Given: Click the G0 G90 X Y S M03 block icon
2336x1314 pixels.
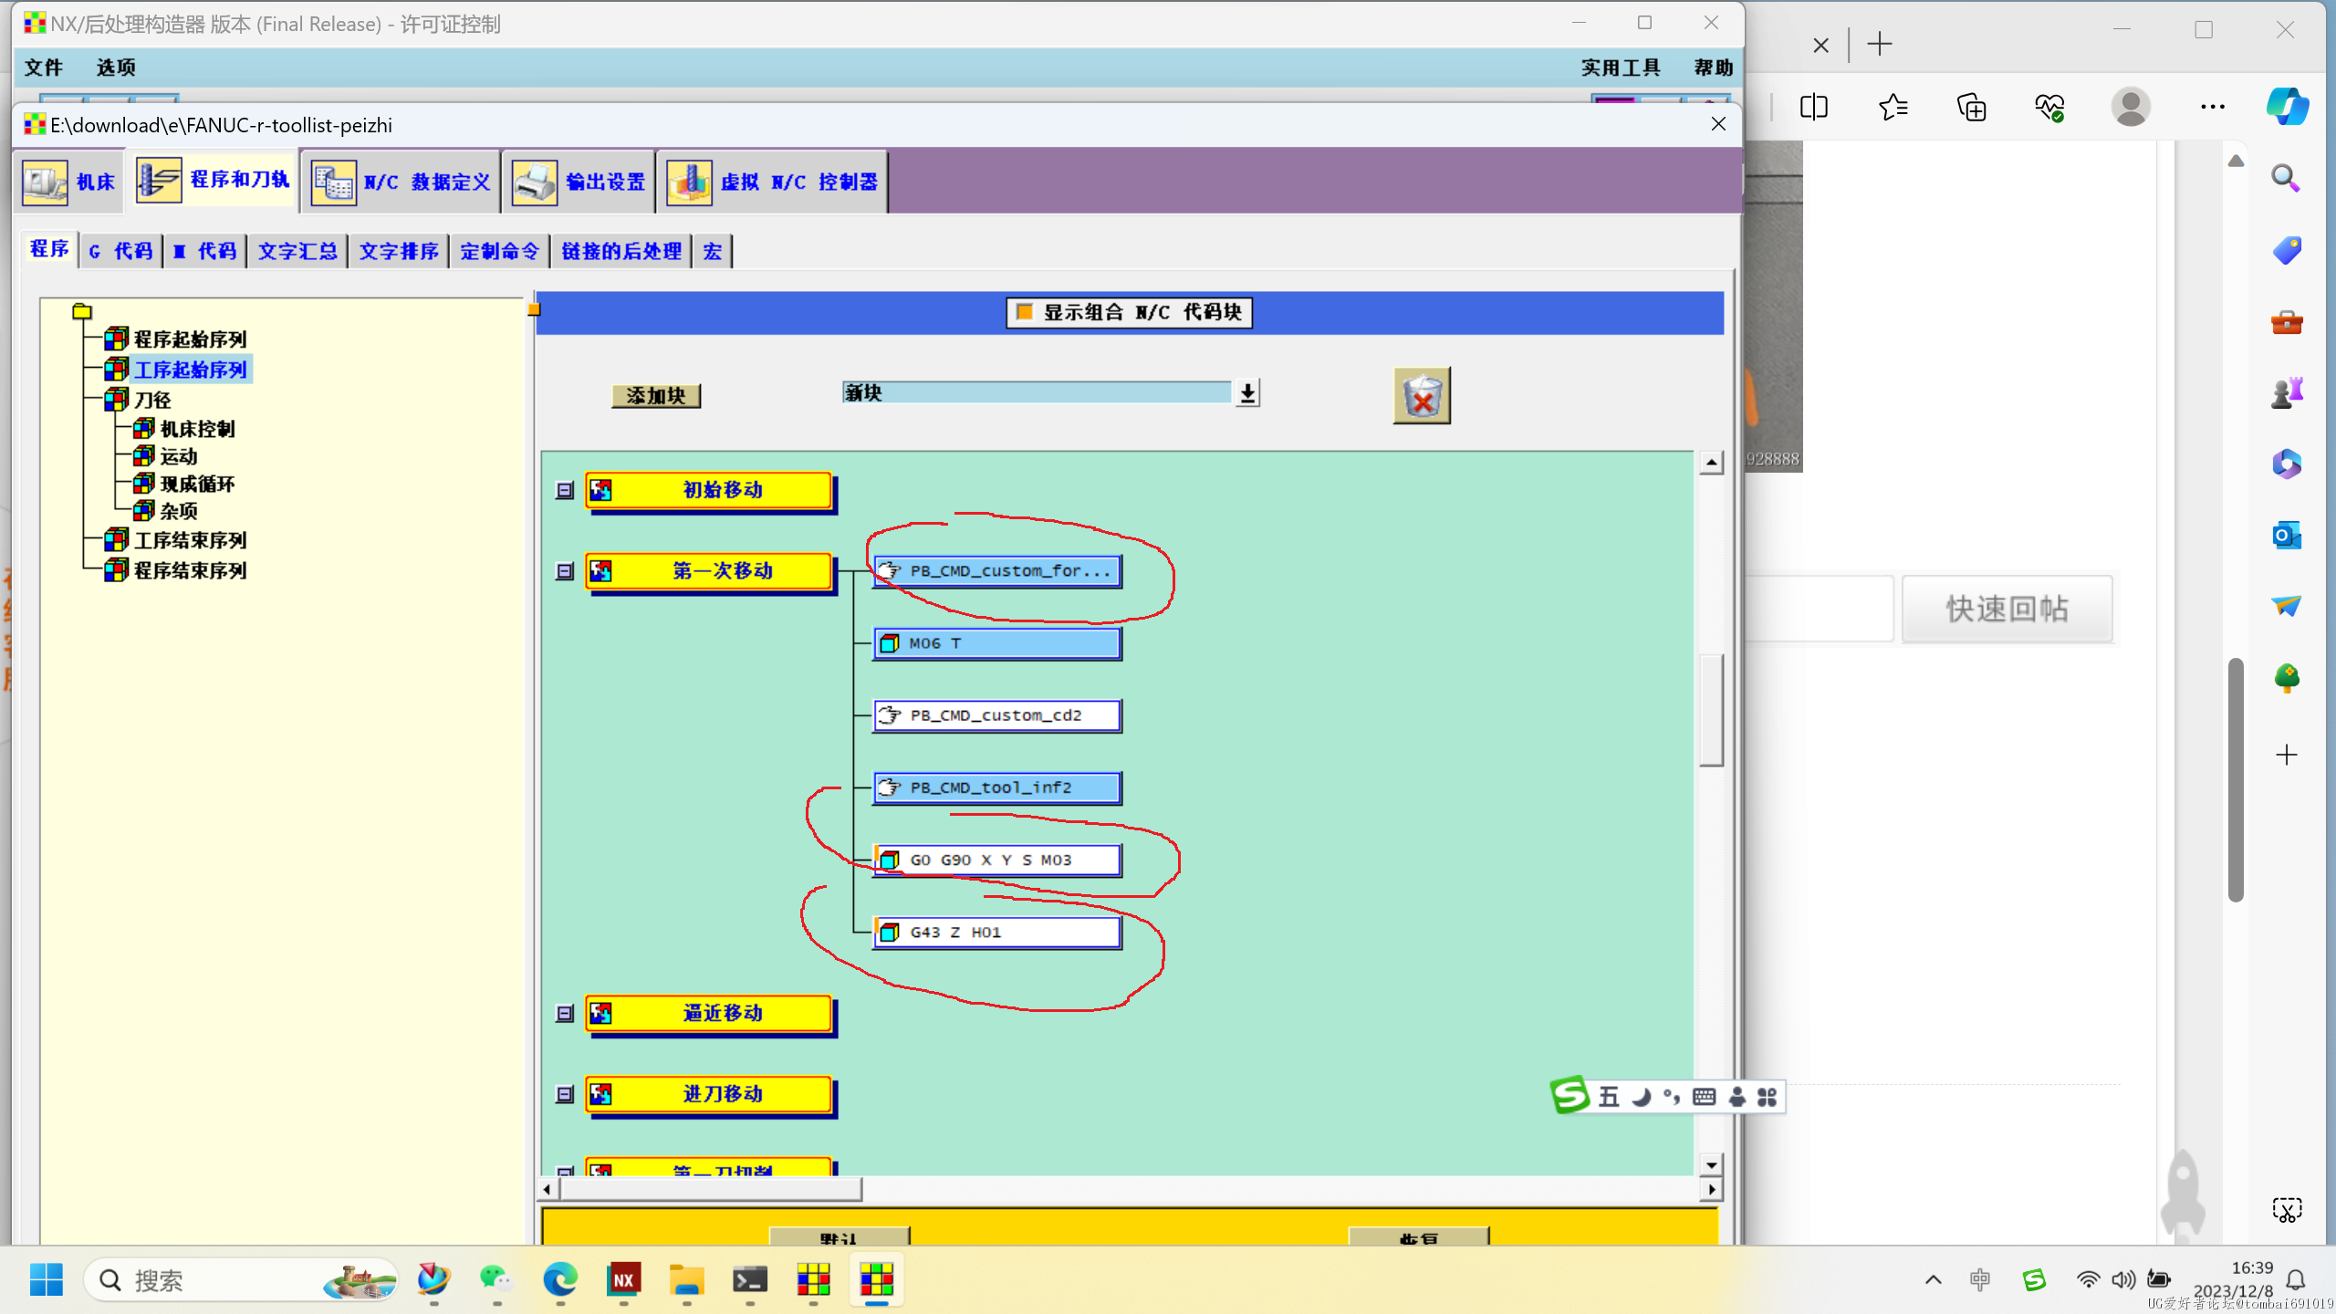Looking at the screenshot, I should (891, 859).
